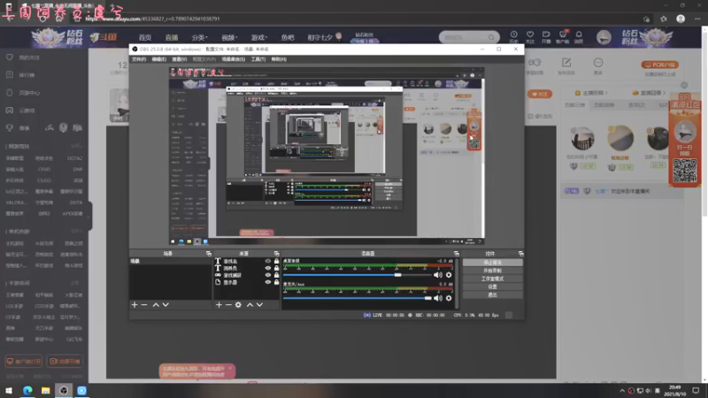The image size is (708, 398).
Task: Pop out the 混音器 dock panel
Action: 457,254
